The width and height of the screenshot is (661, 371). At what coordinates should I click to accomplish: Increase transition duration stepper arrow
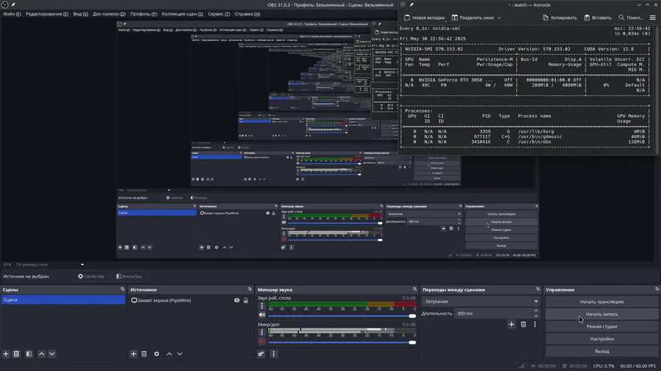pyautogui.click(x=536, y=312)
